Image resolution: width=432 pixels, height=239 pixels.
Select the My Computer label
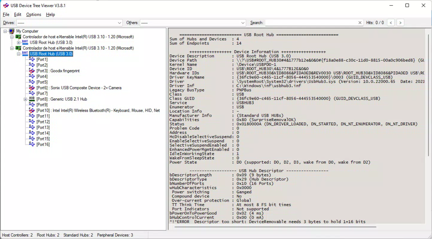(x=27, y=31)
